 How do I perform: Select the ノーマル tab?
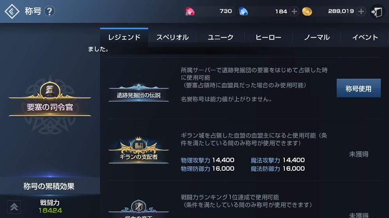click(317, 37)
